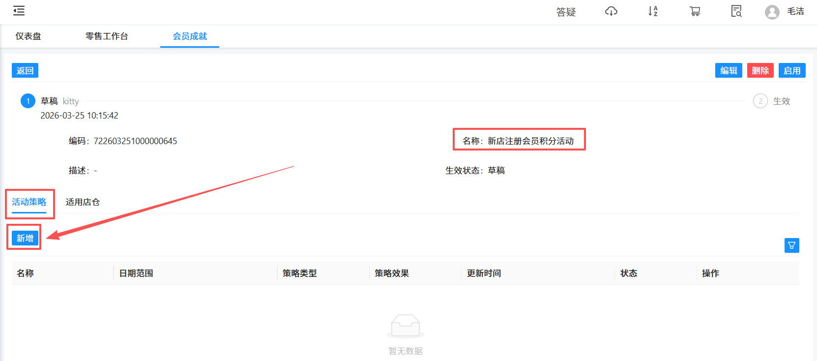Click 新增 to add a strategy
The image size is (817, 361).
point(25,239)
